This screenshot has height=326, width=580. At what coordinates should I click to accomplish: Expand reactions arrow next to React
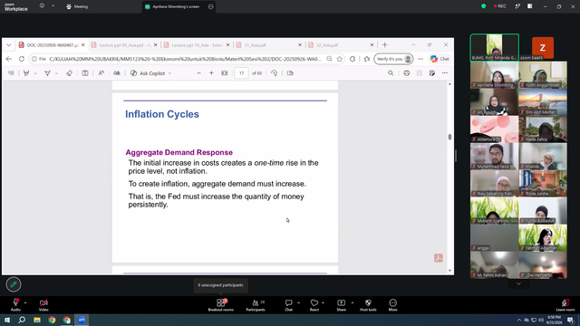pos(323,302)
